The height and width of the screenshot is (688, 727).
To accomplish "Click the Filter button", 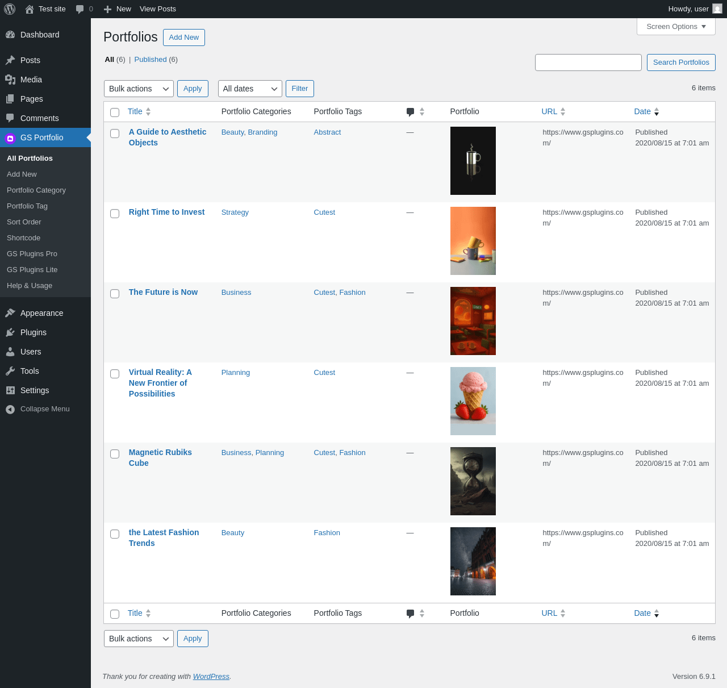I will (x=300, y=89).
